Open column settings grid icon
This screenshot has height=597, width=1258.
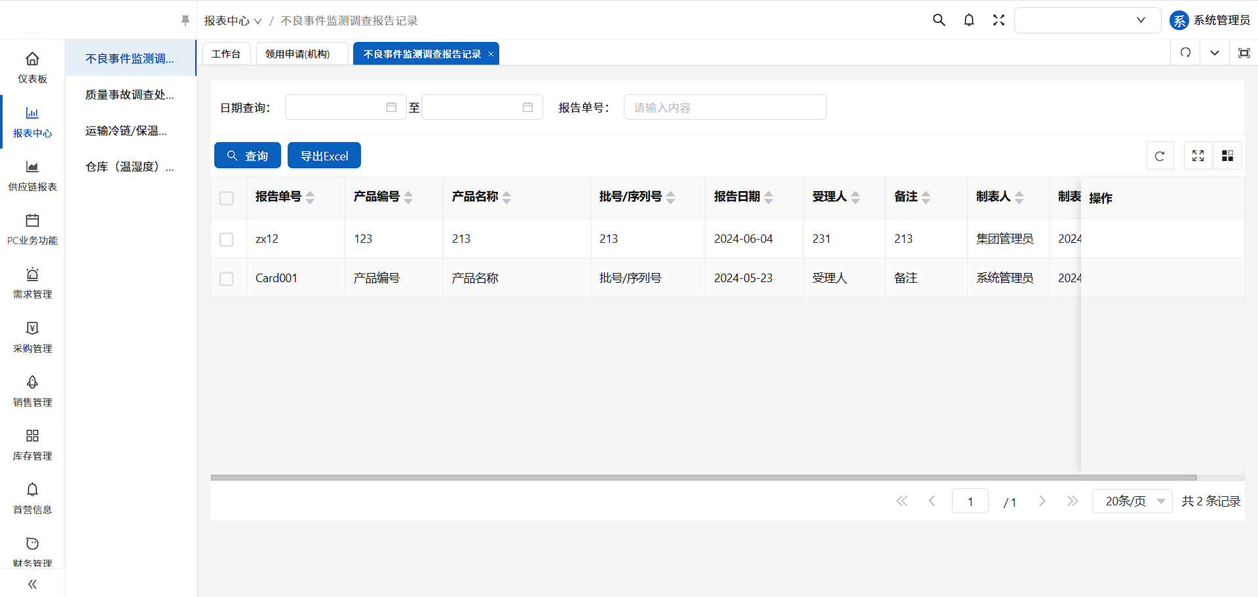(1227, 156)
